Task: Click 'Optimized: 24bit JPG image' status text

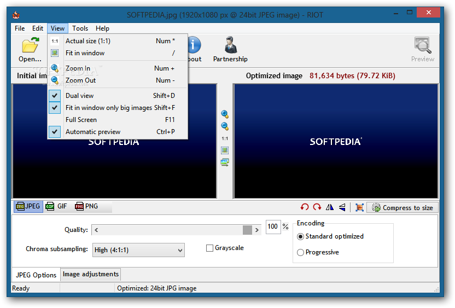Action: click(157, 288)
